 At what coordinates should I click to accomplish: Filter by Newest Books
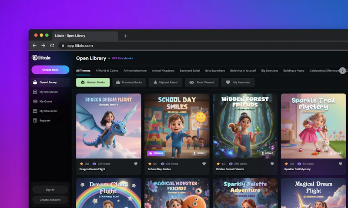pos(93,83)
